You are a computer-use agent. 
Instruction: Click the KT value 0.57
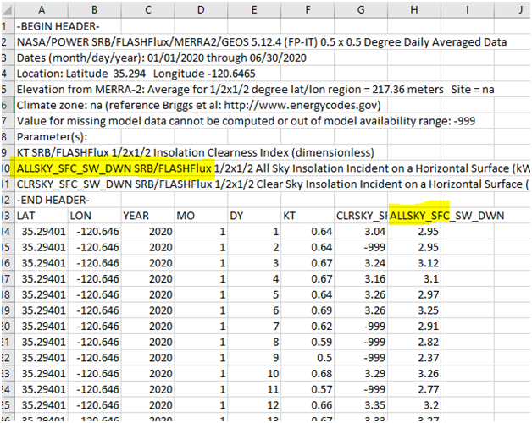click(308, 389)
